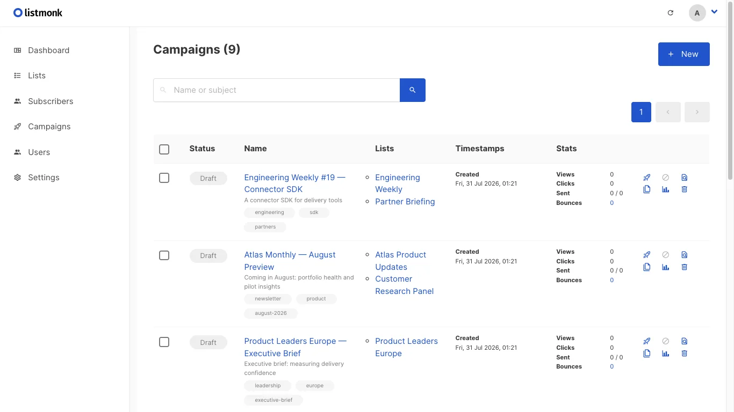Open Customer Research Panel list link
Image resolution: width=734 pixels, height=412 pixels.
pos(405,285)
